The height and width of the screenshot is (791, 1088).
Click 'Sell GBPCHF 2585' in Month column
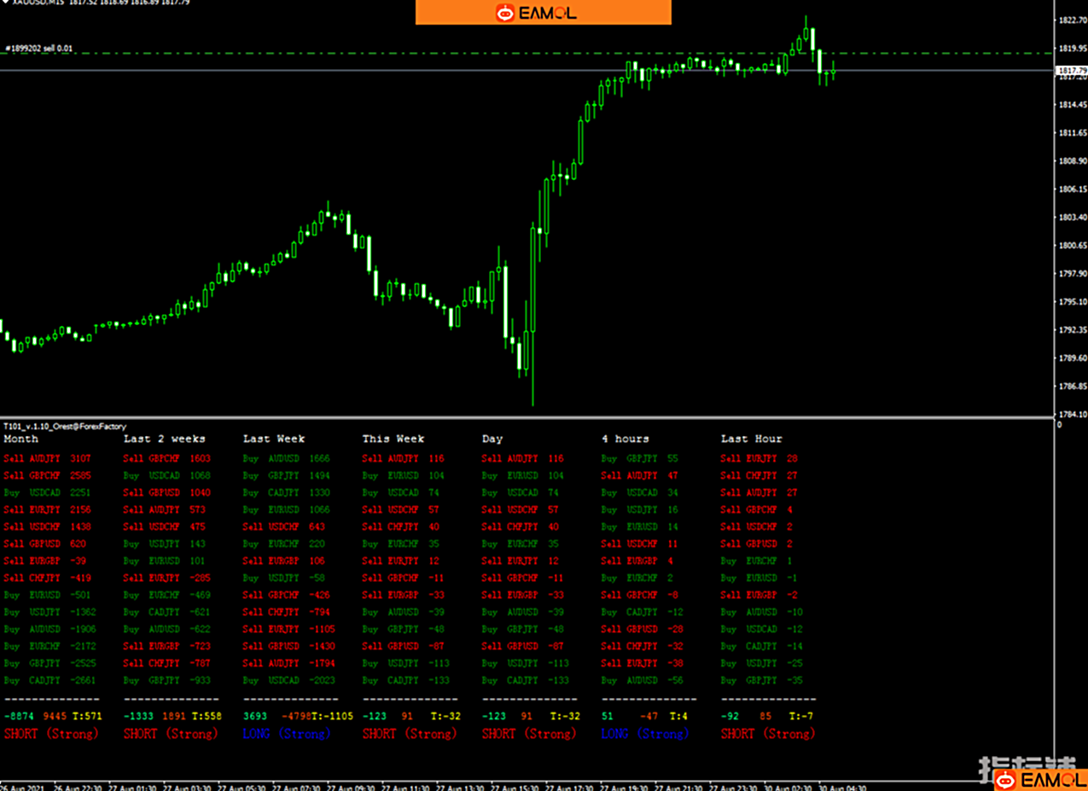[x=48, y=475]
